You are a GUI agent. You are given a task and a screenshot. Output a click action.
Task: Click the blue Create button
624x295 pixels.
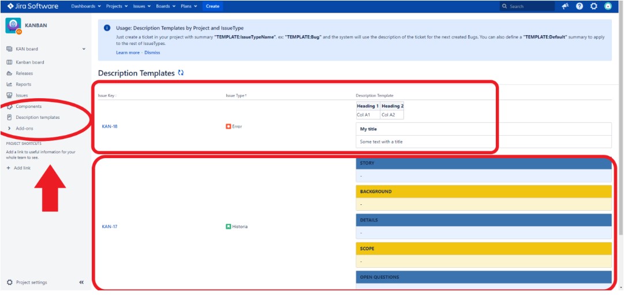[212, 6]
